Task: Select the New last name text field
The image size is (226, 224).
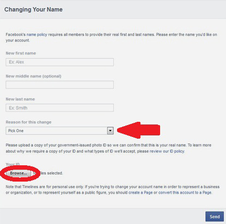Action: 60,108
